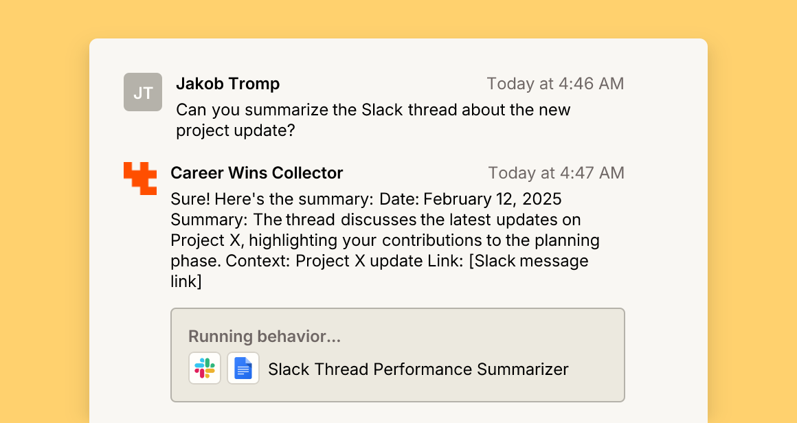Click the Today at 4:46 AM timestamp
The height and width of the screenshot is (423, 797).
[556, 84]
